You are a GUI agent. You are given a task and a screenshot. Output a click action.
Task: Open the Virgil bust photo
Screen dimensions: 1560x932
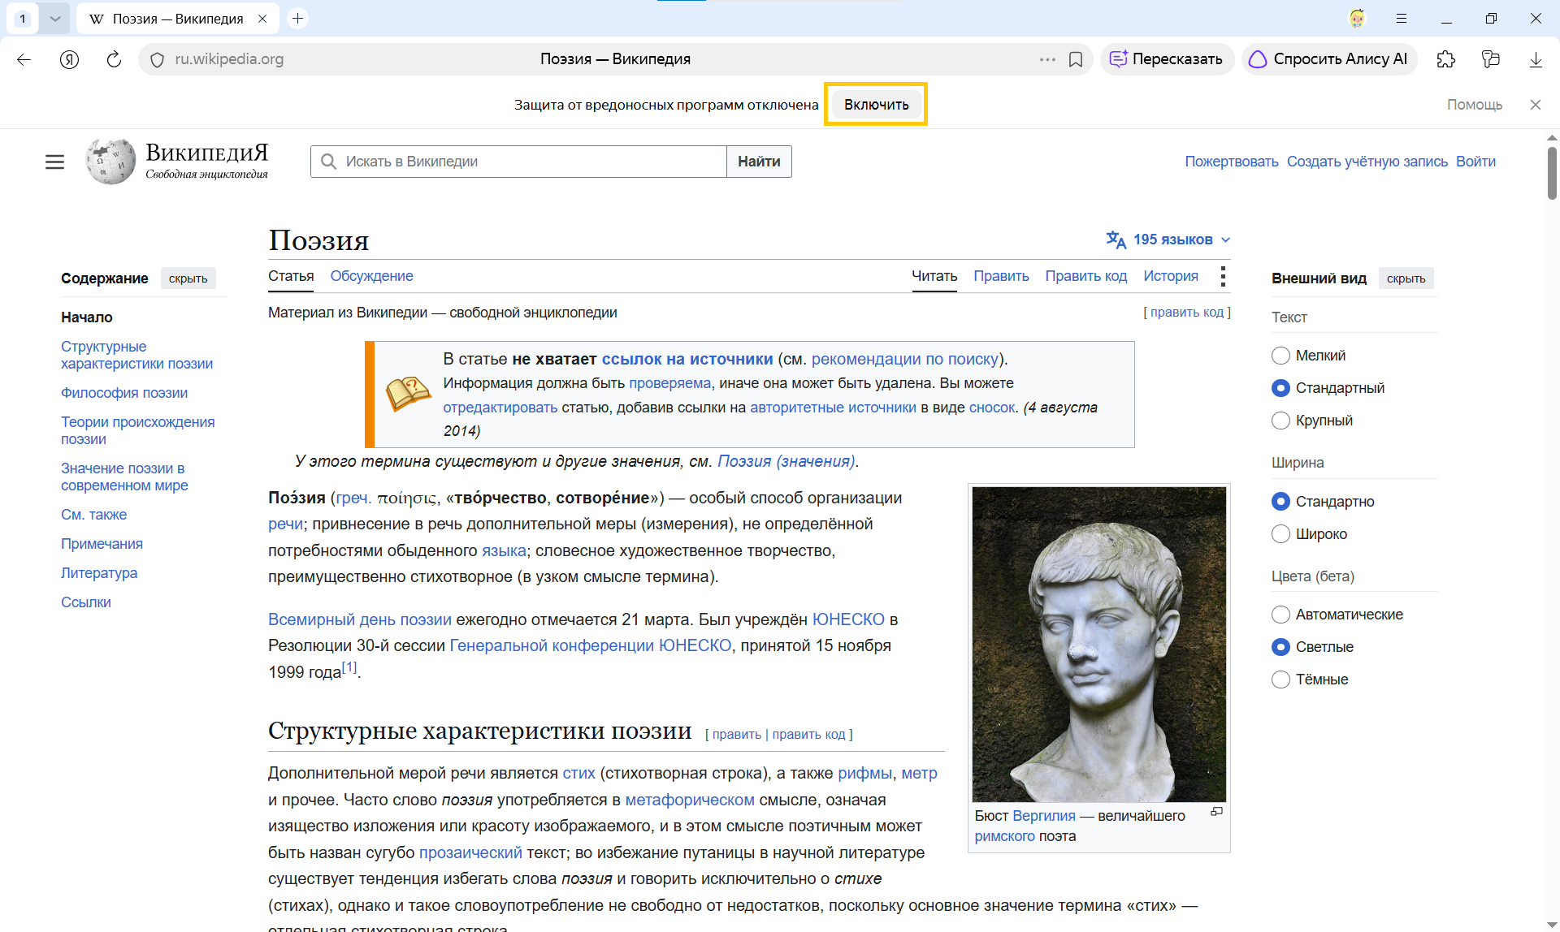(1099, 645)
